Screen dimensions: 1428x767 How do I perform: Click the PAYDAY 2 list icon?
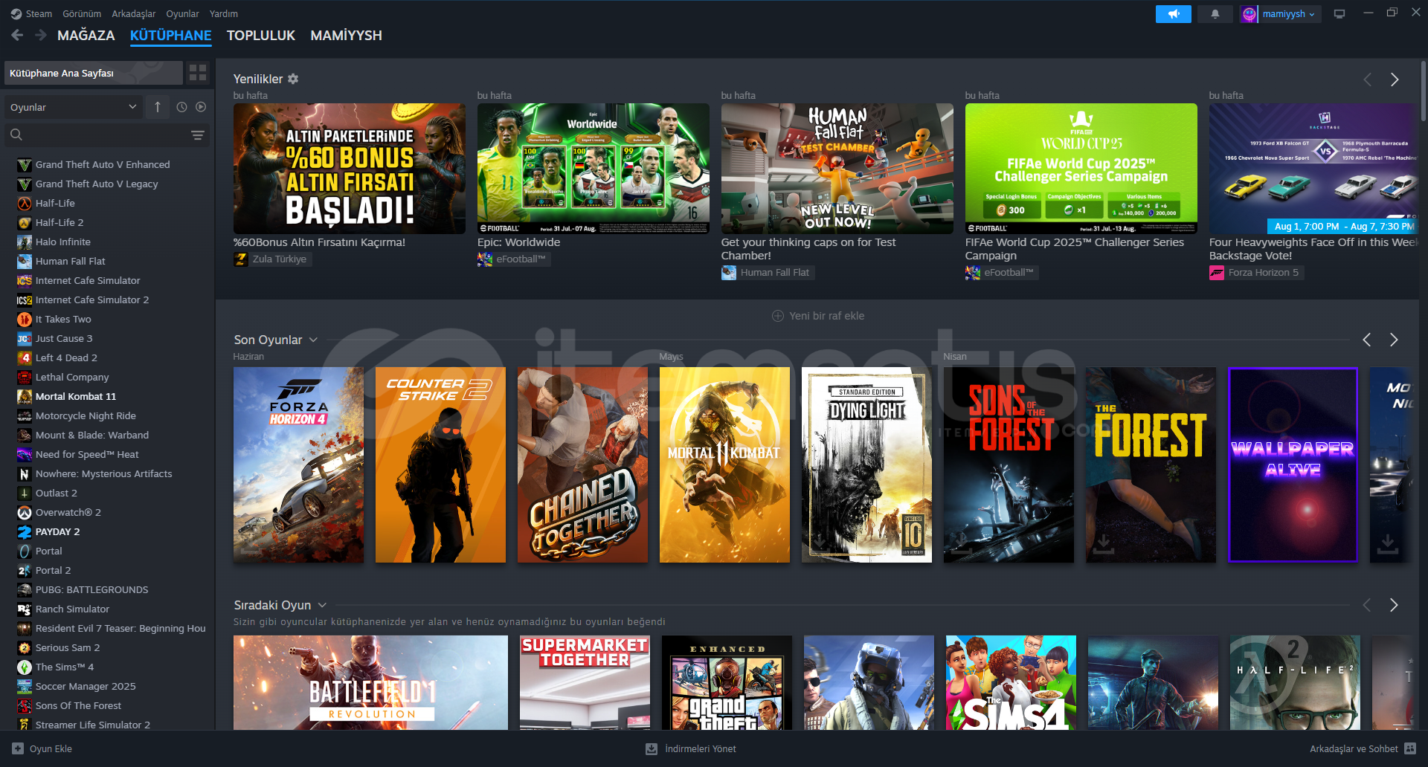coord(25,531)
